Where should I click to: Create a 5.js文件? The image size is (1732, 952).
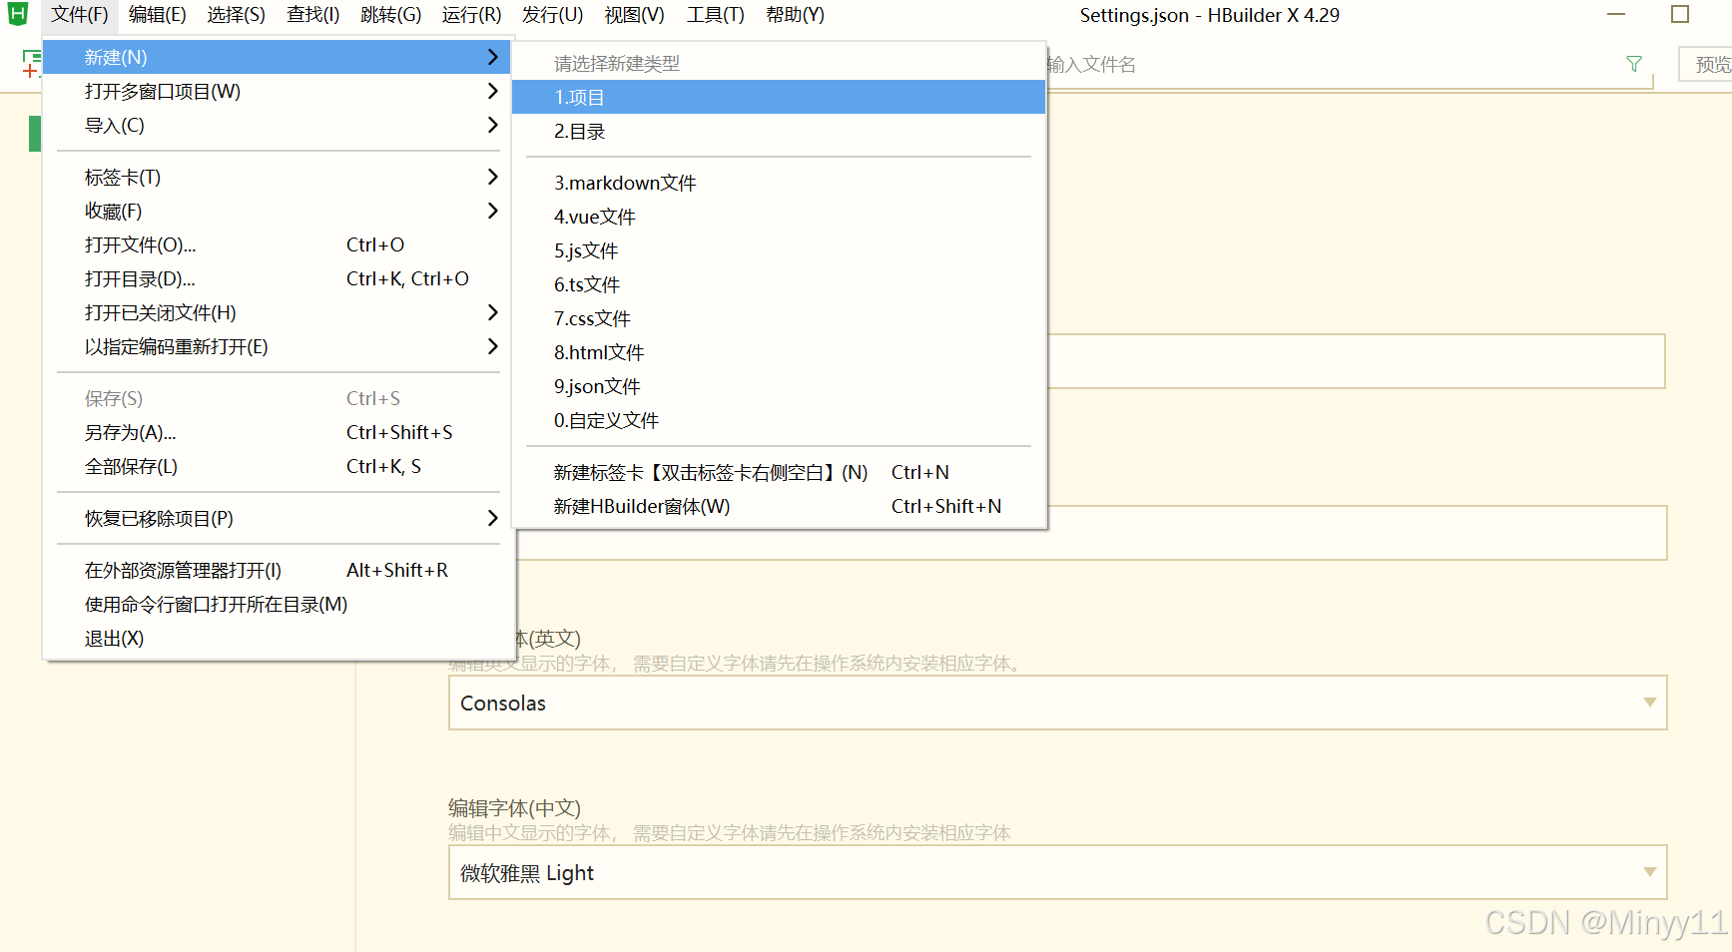coord(779,251)
